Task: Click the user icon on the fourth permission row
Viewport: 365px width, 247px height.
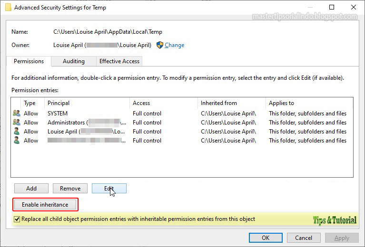Action: (17, 141)
